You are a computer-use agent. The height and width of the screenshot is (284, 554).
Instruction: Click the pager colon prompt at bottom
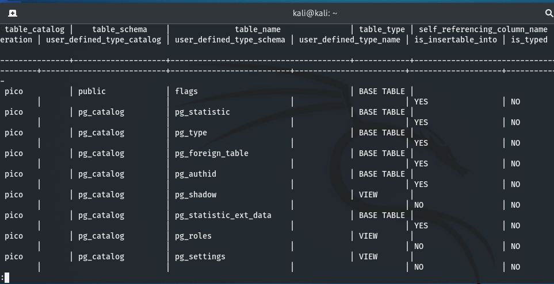tap(3, 278)
